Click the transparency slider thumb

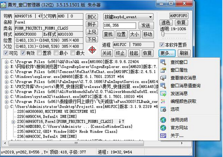163,34
